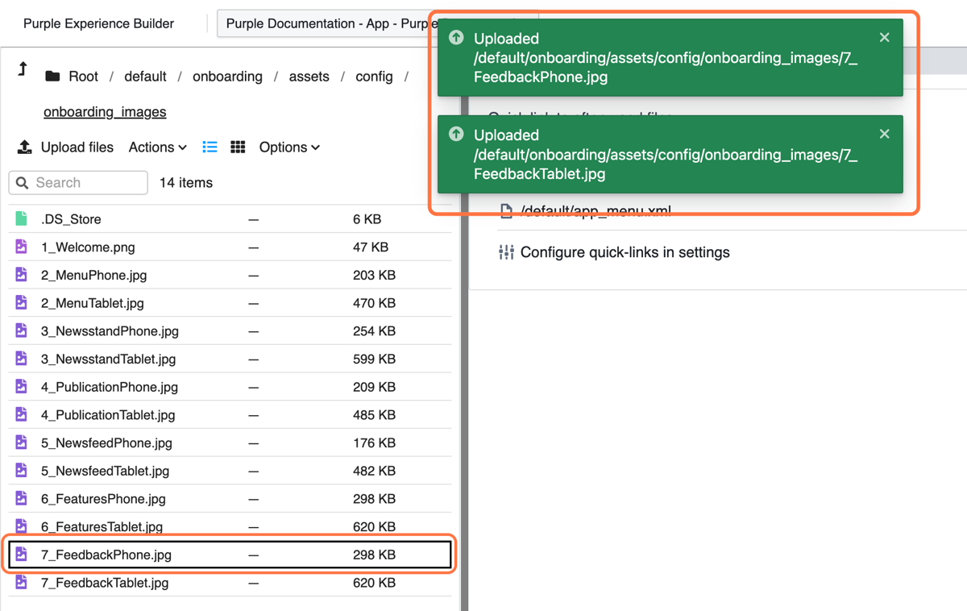Select the 3_NewsstandPhone.jpg file name

click(x=110, y=330)
